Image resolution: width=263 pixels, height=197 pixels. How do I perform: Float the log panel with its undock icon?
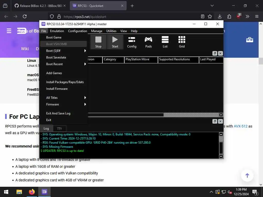[215, 121]
